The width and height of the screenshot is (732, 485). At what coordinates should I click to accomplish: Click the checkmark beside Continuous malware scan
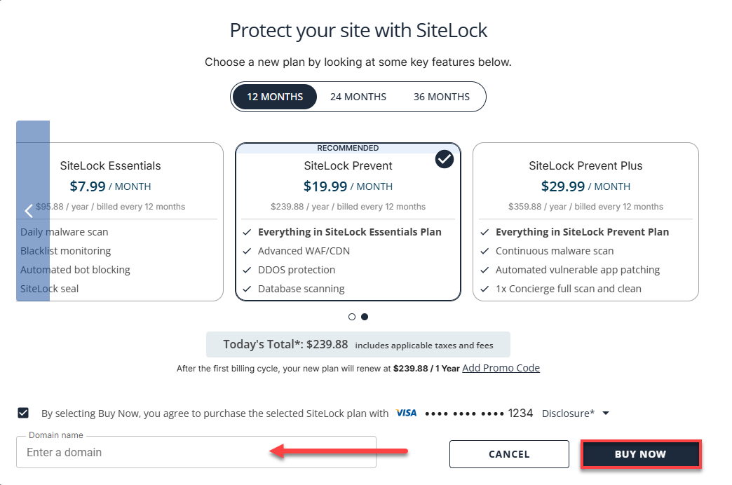point(484,251)
